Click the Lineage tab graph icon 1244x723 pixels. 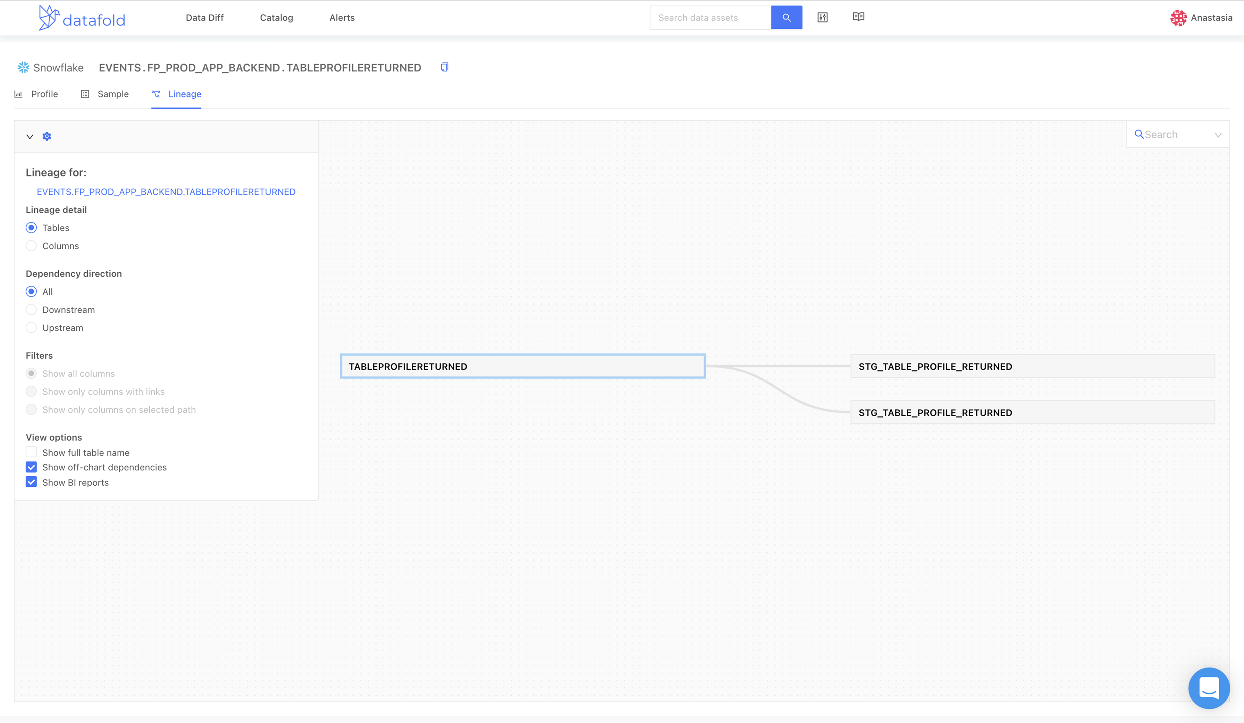pos(156,94)
